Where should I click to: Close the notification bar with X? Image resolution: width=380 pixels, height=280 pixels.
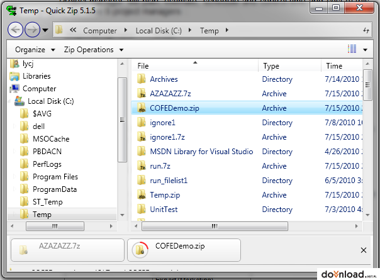click(364, 250)
